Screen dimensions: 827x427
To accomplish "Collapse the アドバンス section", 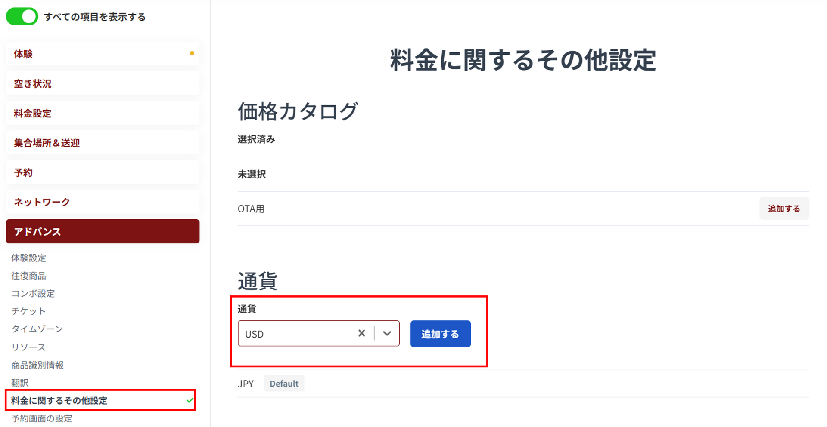I will pos(103,231).
